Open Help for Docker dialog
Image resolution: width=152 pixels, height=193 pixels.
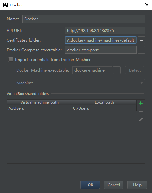click(137, 185)
